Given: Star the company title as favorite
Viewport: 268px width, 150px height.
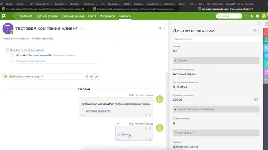Looking at the screenshot, I should click(81, 28).
